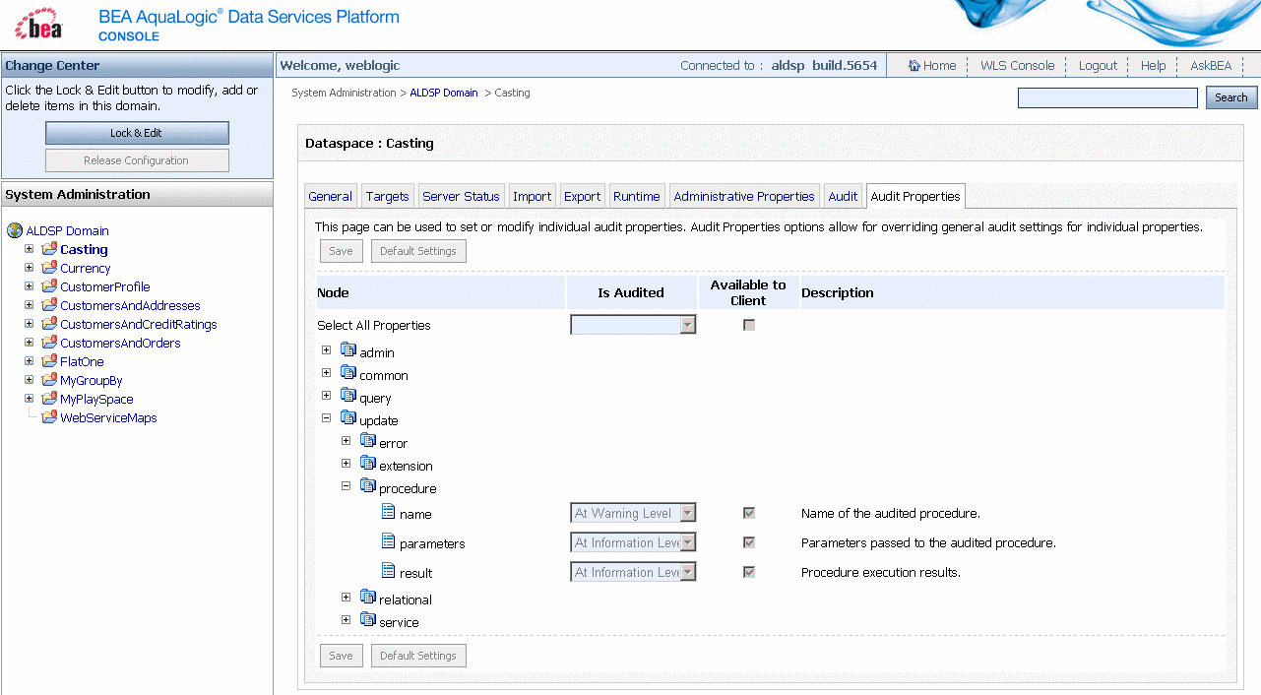Click the Home link
Image resolution: width=1261 pixels, height=695 pixels.
[932, 65]
